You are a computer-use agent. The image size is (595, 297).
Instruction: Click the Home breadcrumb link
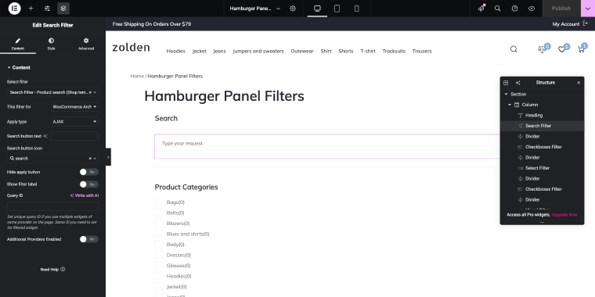137,76
